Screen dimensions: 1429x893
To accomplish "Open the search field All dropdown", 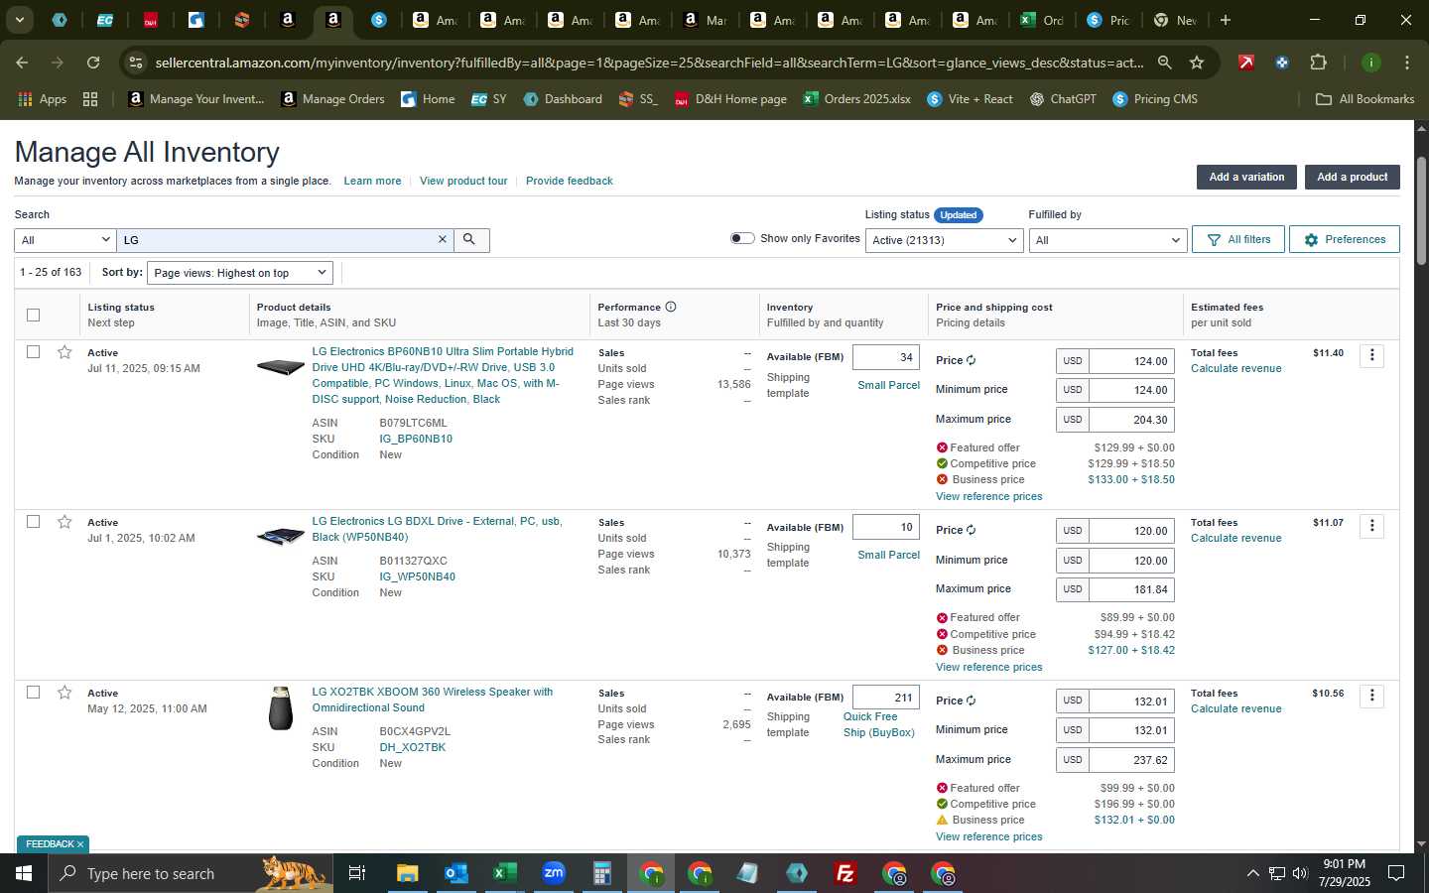I will [65, 240].
